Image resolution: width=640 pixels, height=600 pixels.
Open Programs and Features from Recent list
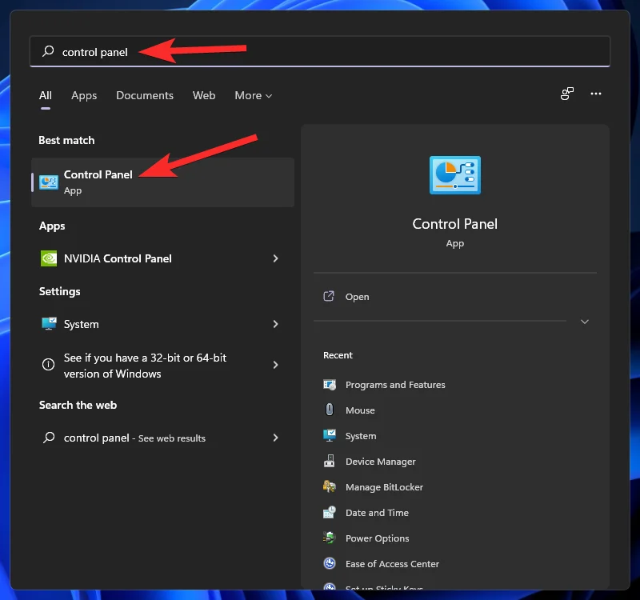coord(394,385)
